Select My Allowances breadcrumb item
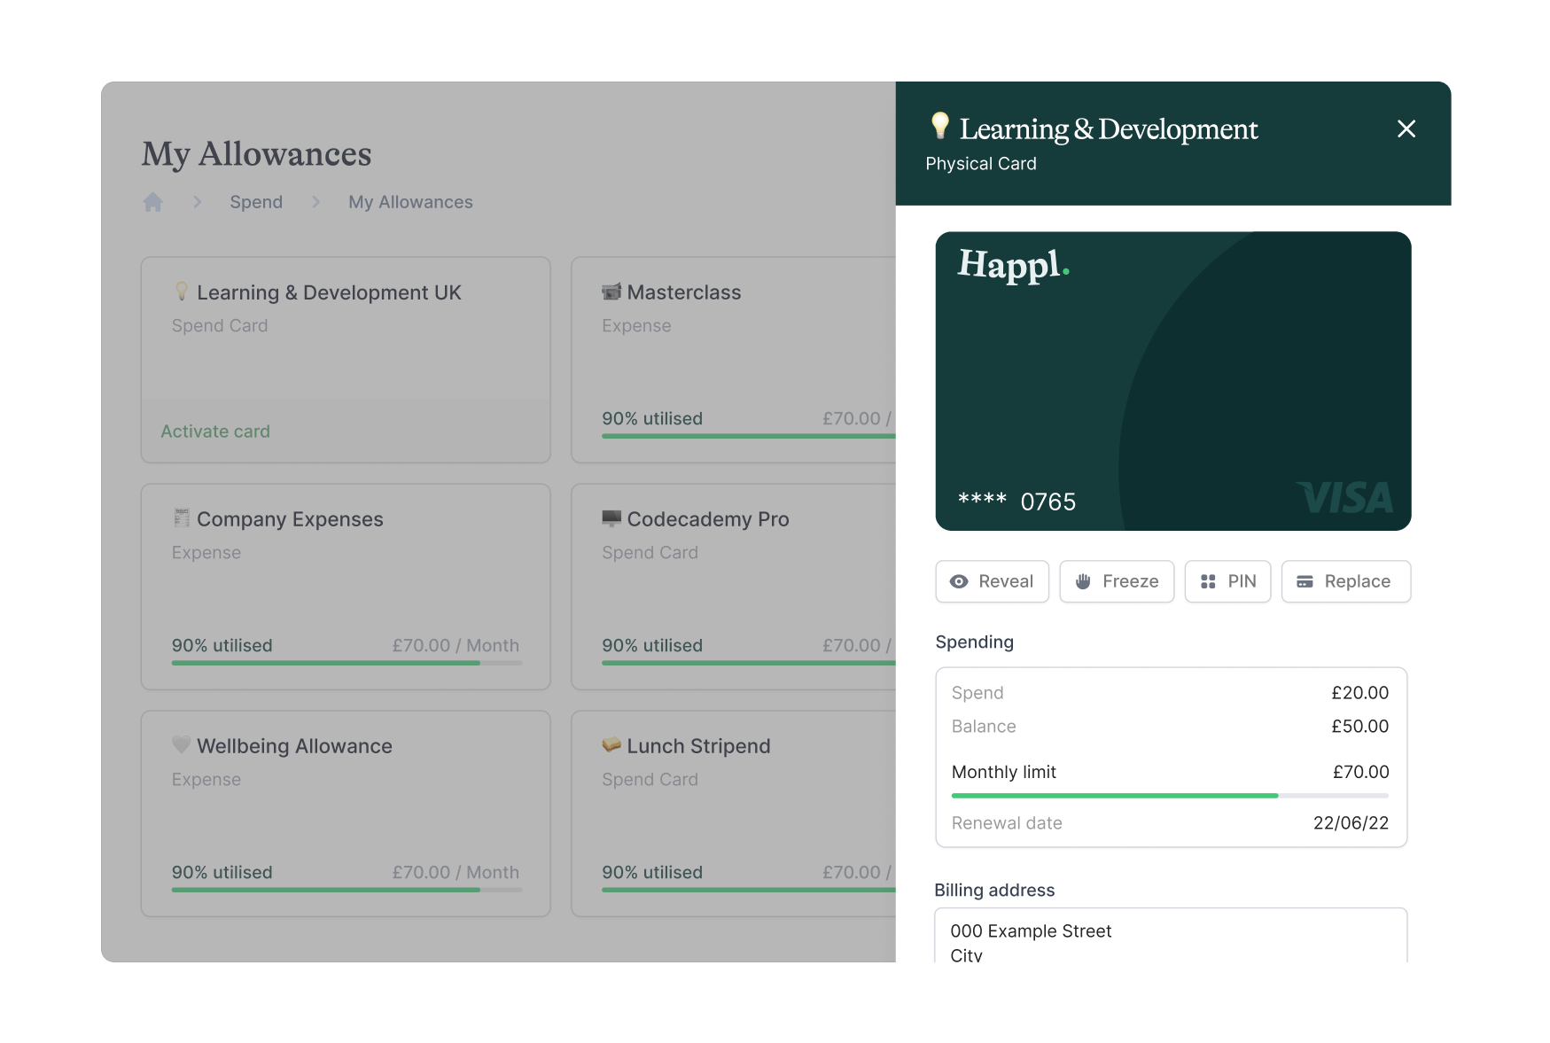 pyautogui.click(x=410, y=202)
